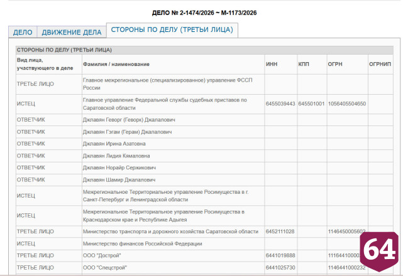Click the Вид лица, участвующего в деле column header

coord(49,64)
